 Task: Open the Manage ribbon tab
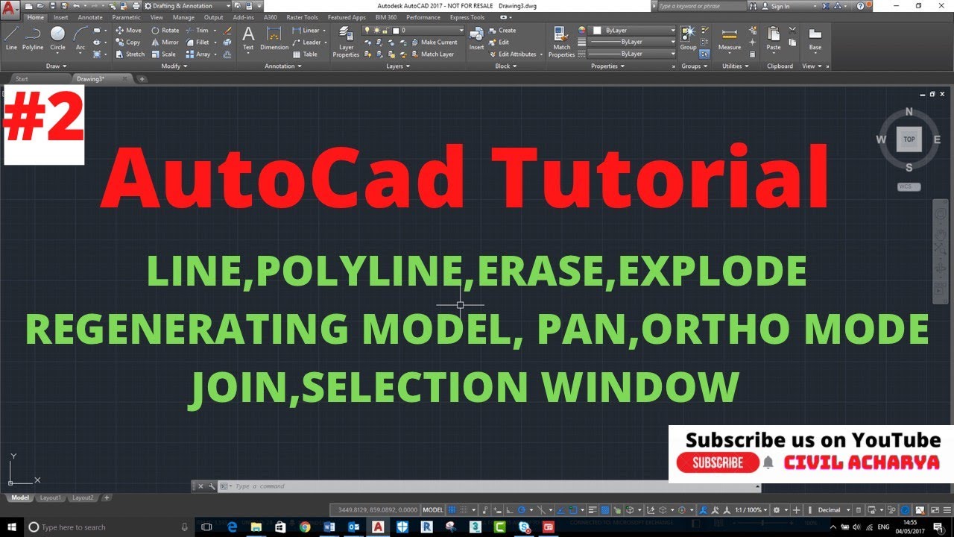183,17
